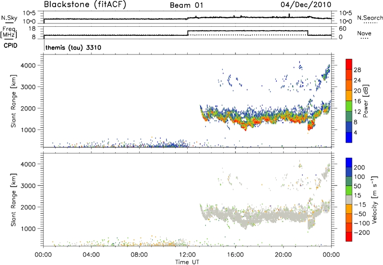Click the 'Blackstone (fitACF)' title text
Viewport: 383px width, 265px height.
[85, 4]
